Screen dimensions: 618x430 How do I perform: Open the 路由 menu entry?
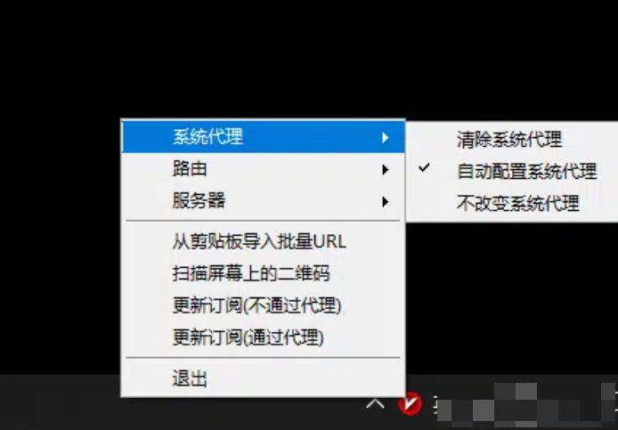point(264,169)
